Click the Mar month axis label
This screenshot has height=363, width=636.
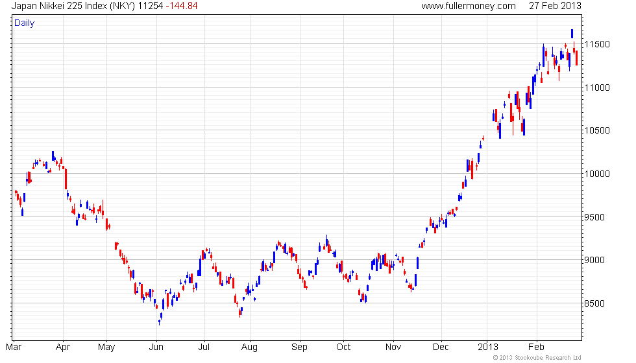[14, 347]
